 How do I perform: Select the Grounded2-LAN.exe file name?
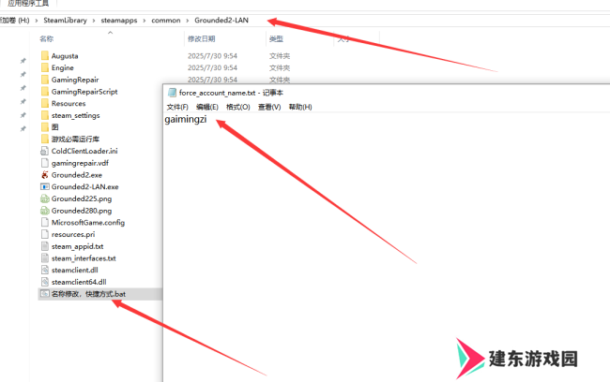[84, 186]
